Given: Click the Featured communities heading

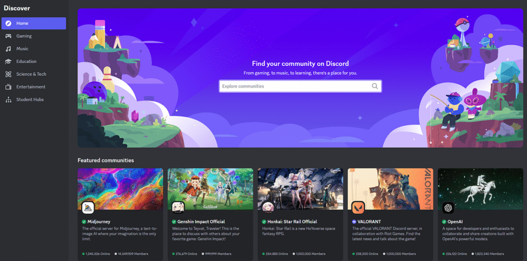Looking at the screenshot, I should [106, 161].
